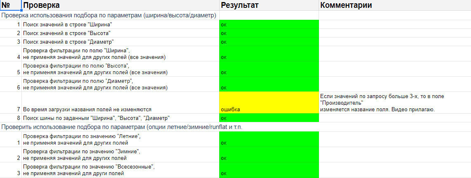Image resolution: width=471 pixels, height=178 pixels.
Task: Click cell "Поиск значений в строке "Высота""
Action: tap(120, 33)
